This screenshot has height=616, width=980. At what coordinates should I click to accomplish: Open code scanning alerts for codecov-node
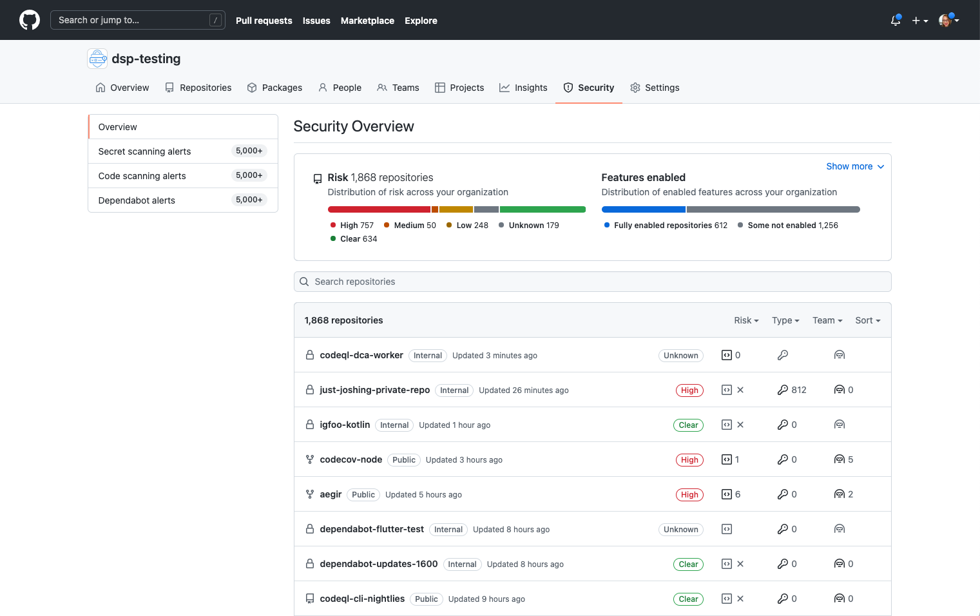coord(731,459)
